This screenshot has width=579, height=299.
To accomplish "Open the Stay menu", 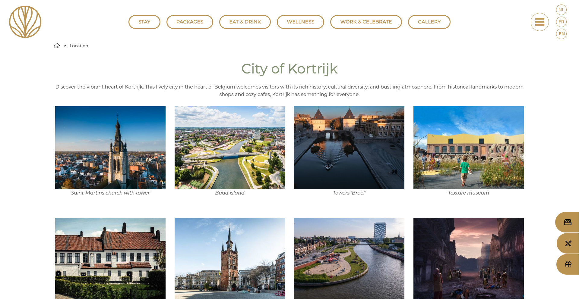I will pos(144,22).
